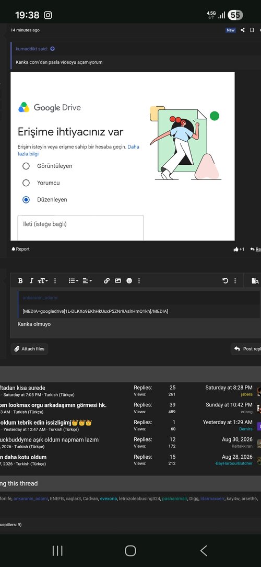The height and width of the screenshot is (567, 261).
Task: Open the list type dropdown
Action: pyautogui.click(x=74, y=280)
